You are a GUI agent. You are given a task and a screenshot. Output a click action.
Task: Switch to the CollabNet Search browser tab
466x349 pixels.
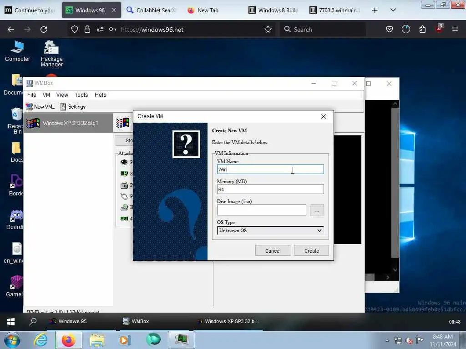tap(152, 10)
